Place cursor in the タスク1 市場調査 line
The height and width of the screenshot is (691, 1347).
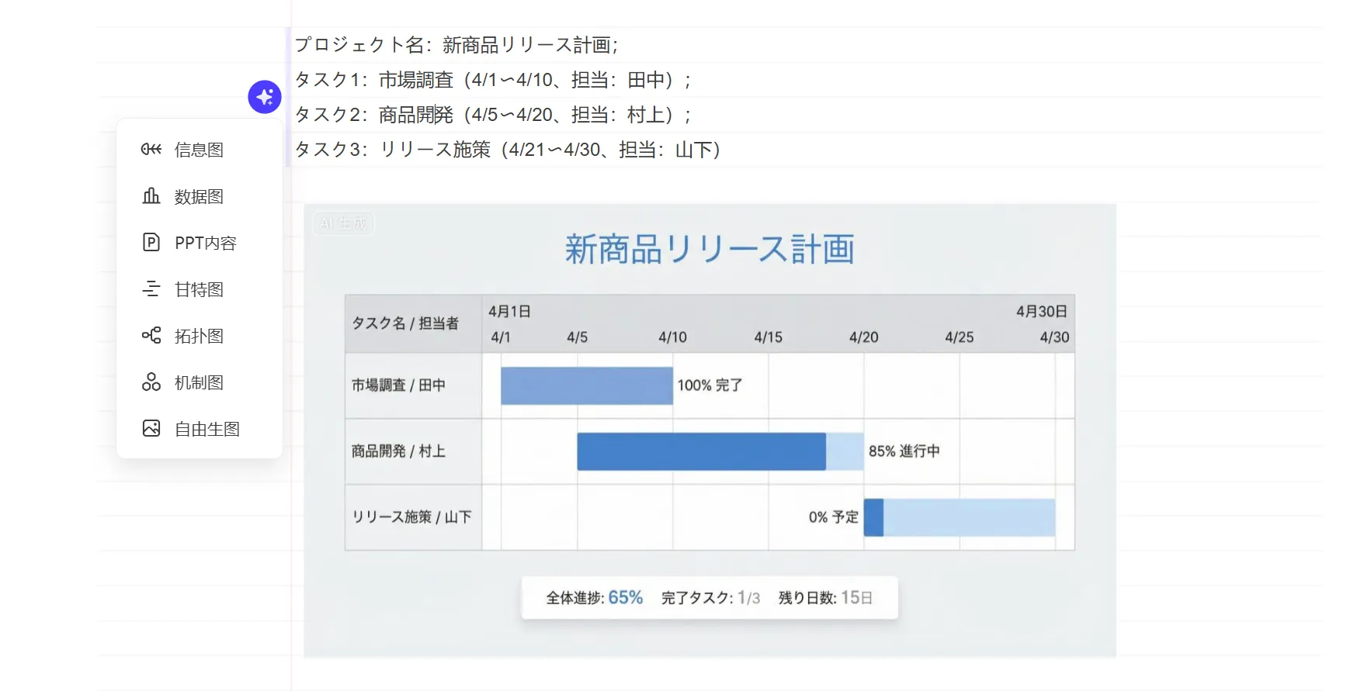(492, 80)
